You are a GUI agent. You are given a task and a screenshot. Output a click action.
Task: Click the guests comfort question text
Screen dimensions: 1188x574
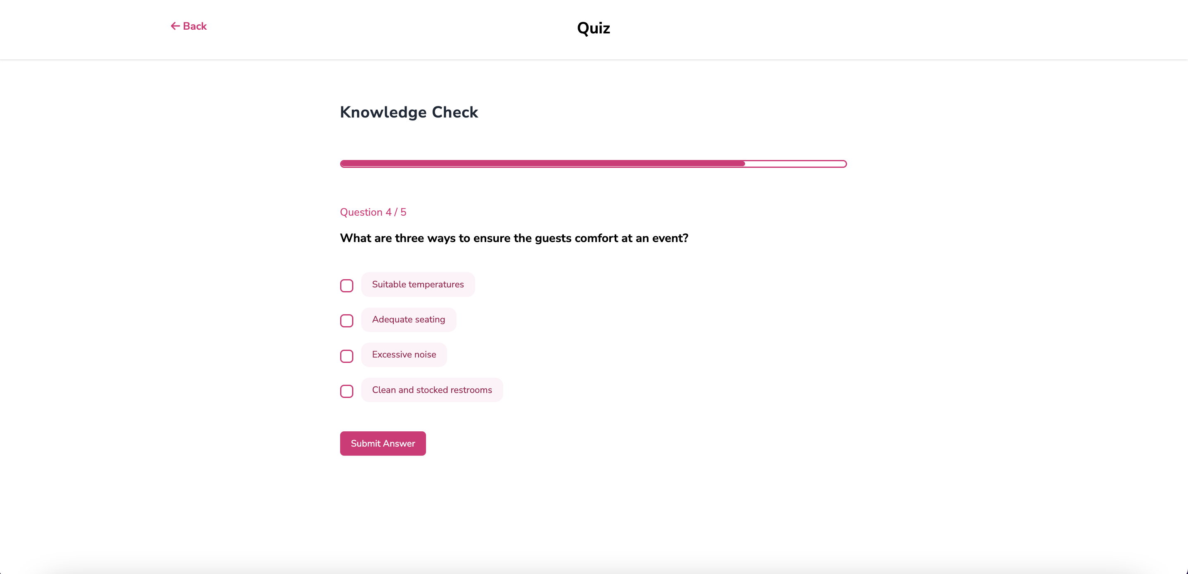pyautogui.click(x=514, y=238)
